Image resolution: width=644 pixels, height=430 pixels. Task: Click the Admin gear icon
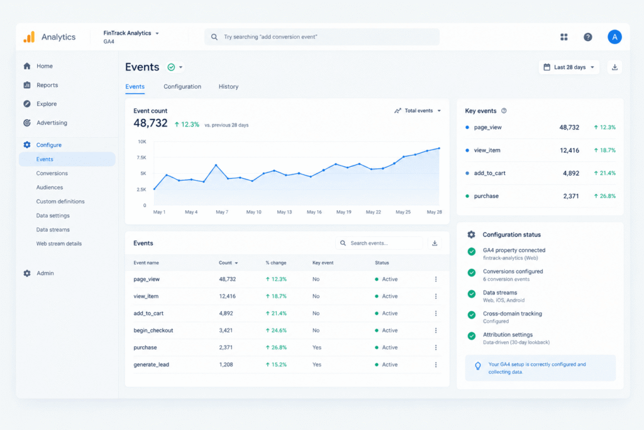[27, 273]
